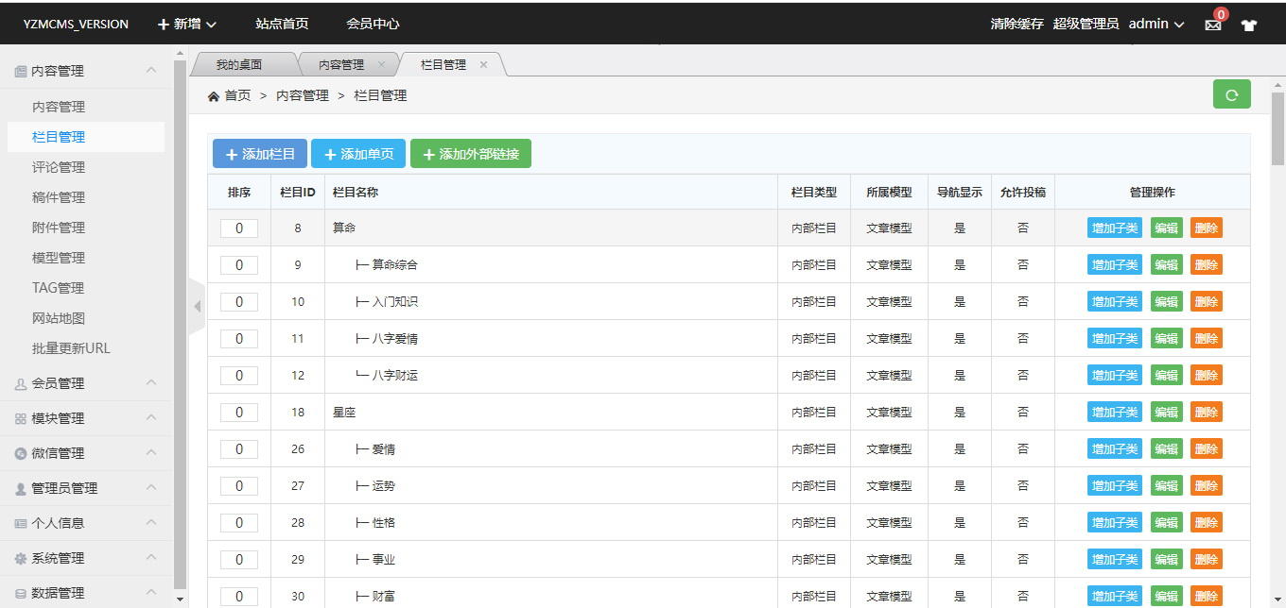Click the 会员管理 person icon

click(x=21, y=383)
